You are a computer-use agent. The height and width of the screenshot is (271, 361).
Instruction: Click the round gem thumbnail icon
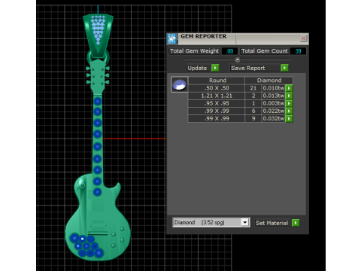(x=179, y=84)
